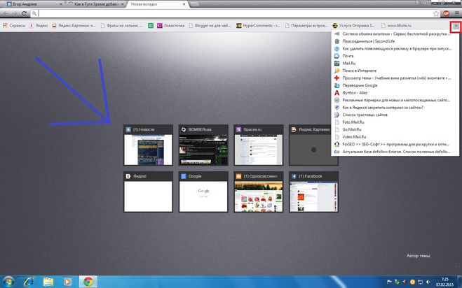Open the BOMBERuss thumbnail tile
Viewport: 462px width, 288px height.
coord(203,145)
